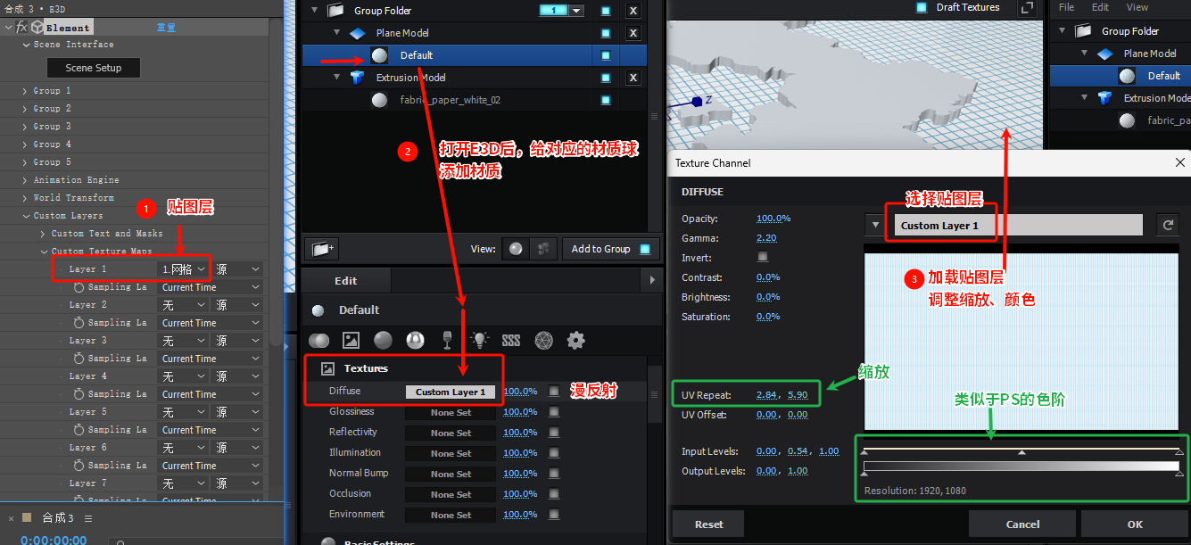Click the refresh button next to Custom Layer 1
1191x545 pixels.
[1169, 226]
